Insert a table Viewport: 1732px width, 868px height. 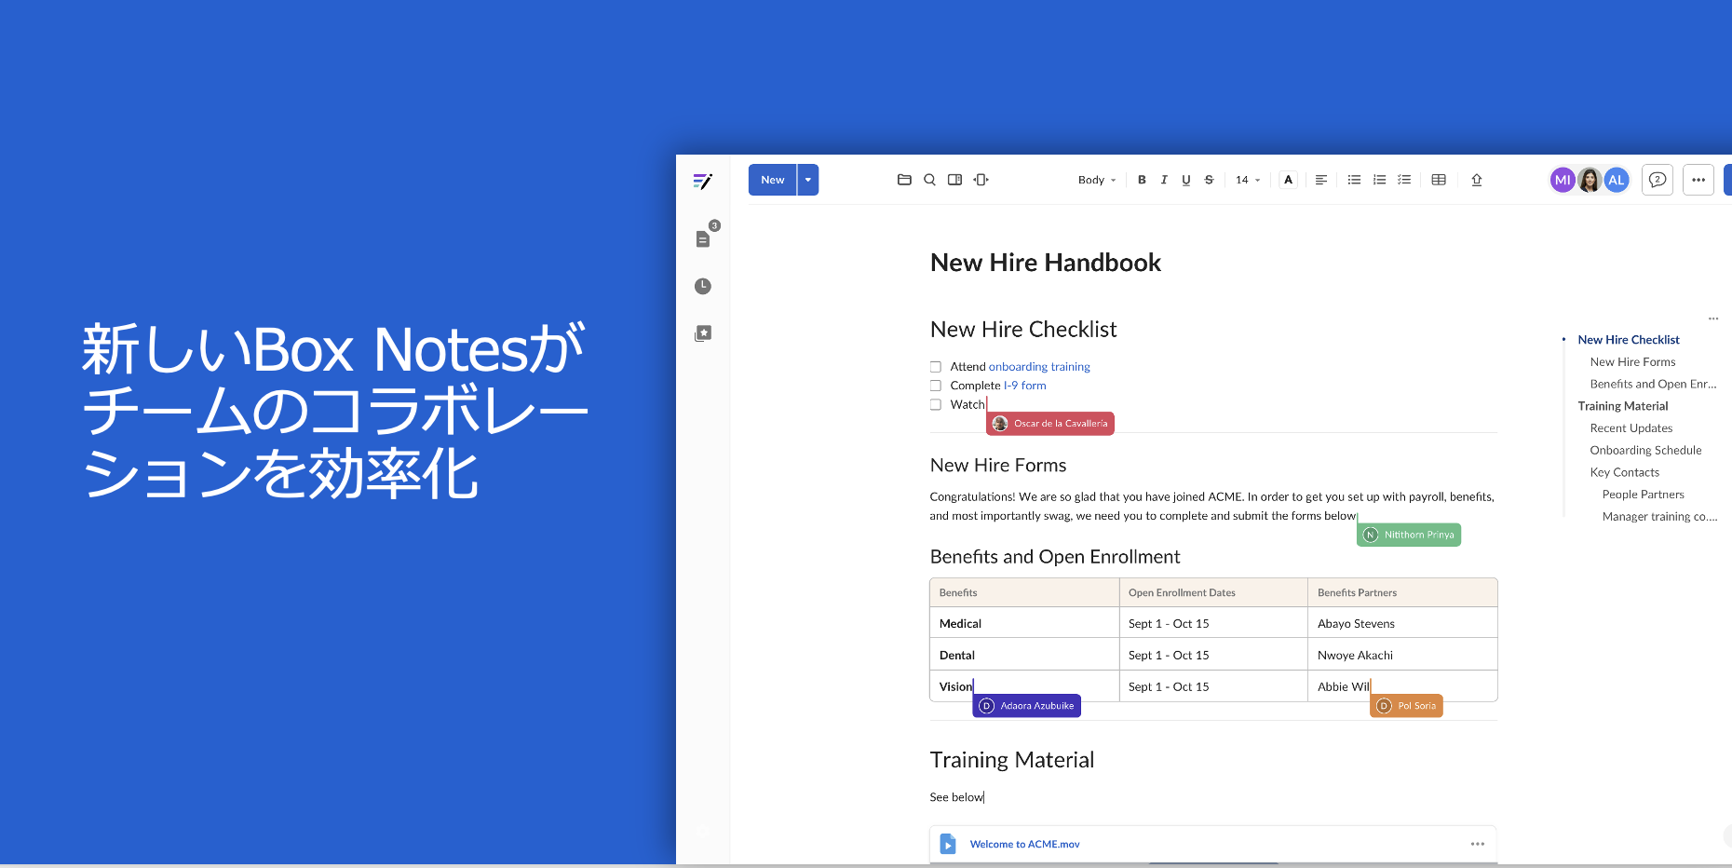(x=1439, y=180)
